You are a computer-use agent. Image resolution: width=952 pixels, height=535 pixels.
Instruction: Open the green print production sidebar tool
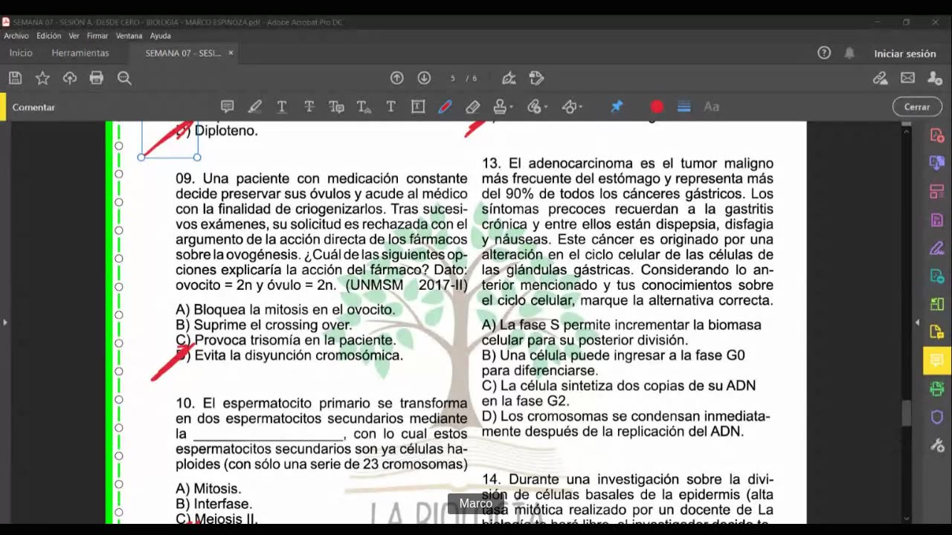pos(937,389)
